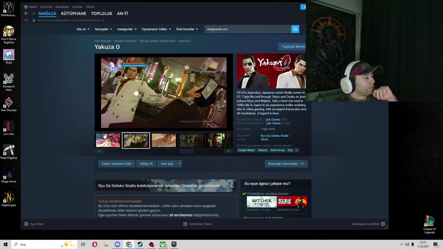Expand the Tavsiyeler dropdown
Screen dimensions: 443x249
tap(103, 29)
